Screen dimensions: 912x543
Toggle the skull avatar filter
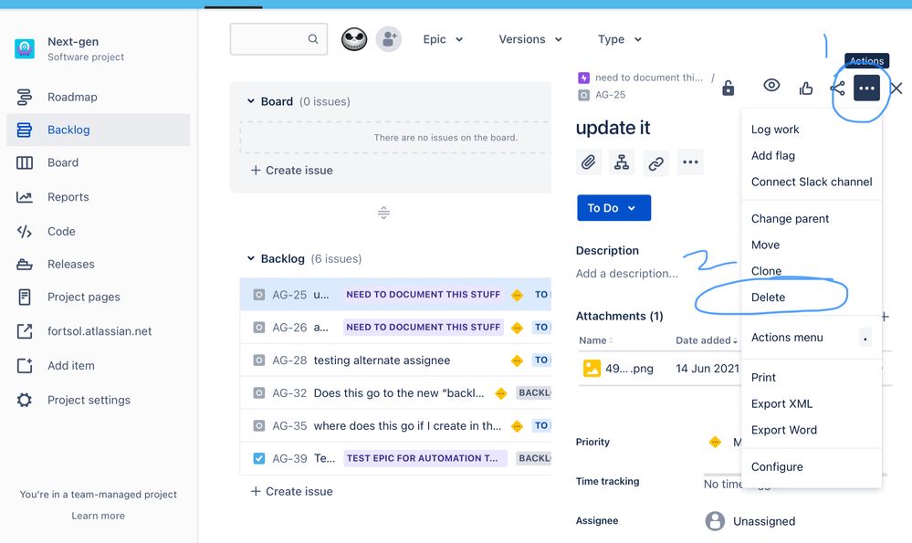pos(354,39)
